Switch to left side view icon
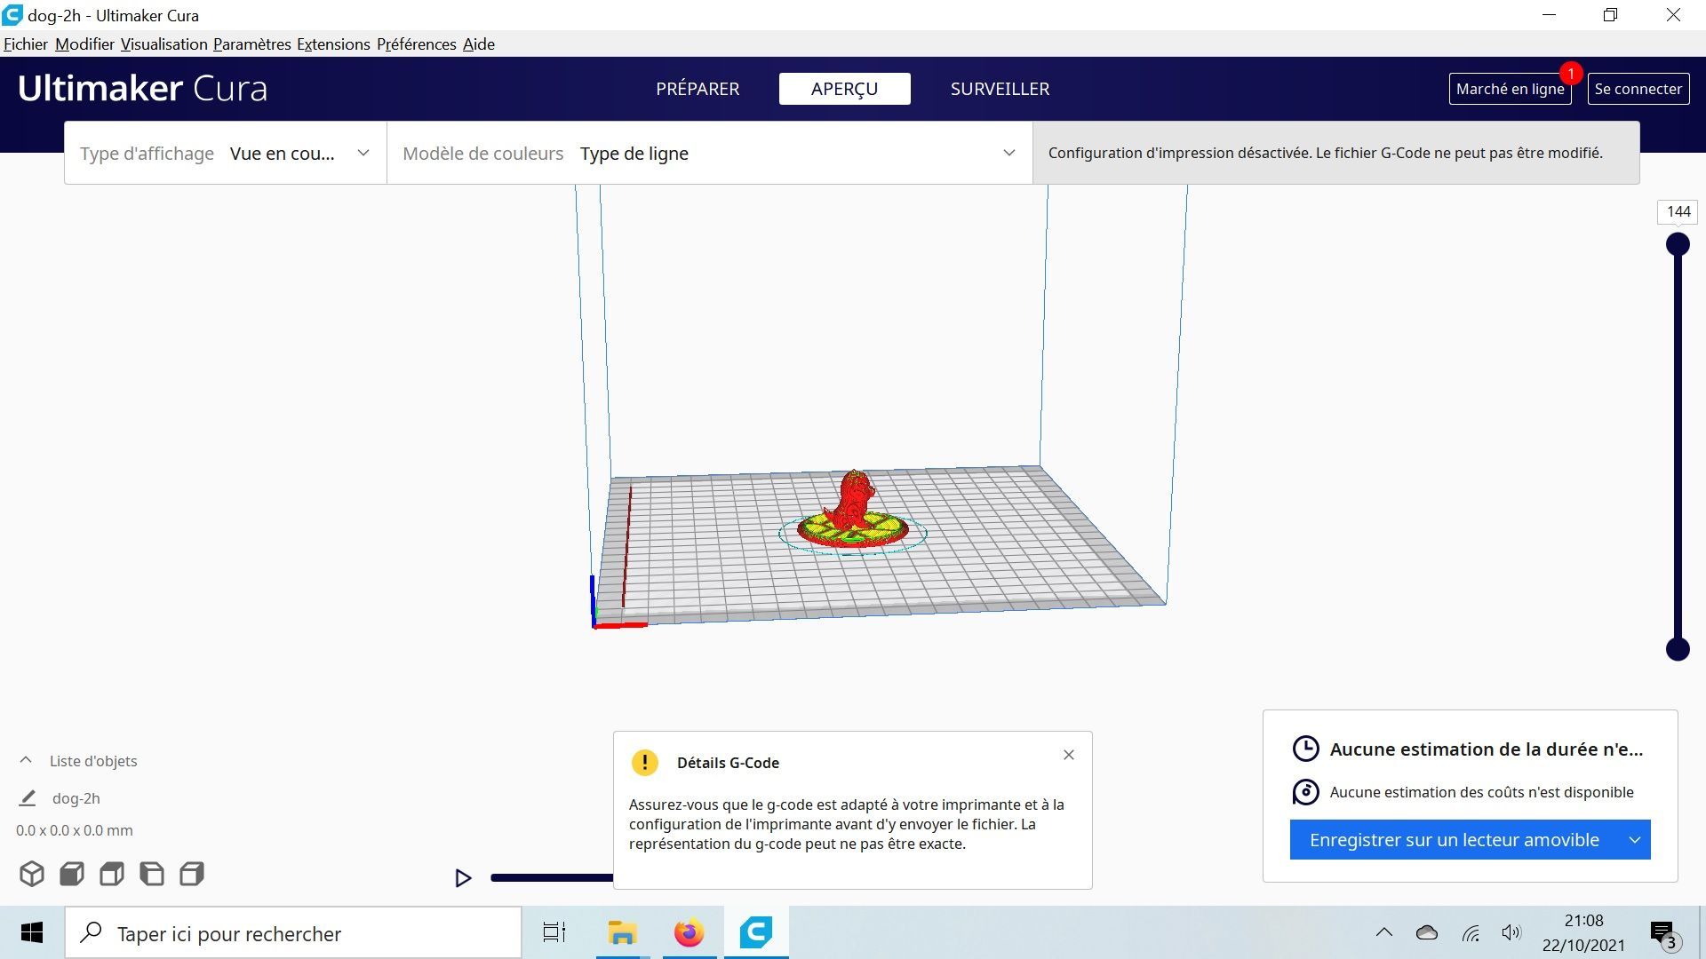The height and width of the screenshot is (959, 1706). [152, 874]
